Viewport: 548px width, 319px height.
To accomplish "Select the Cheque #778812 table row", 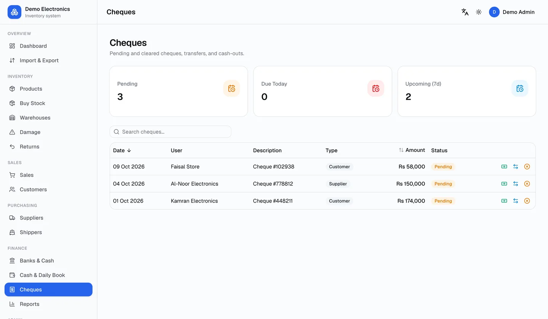I will 323,184.
